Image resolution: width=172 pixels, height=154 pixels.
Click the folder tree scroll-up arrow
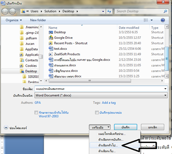pos(41,27)
